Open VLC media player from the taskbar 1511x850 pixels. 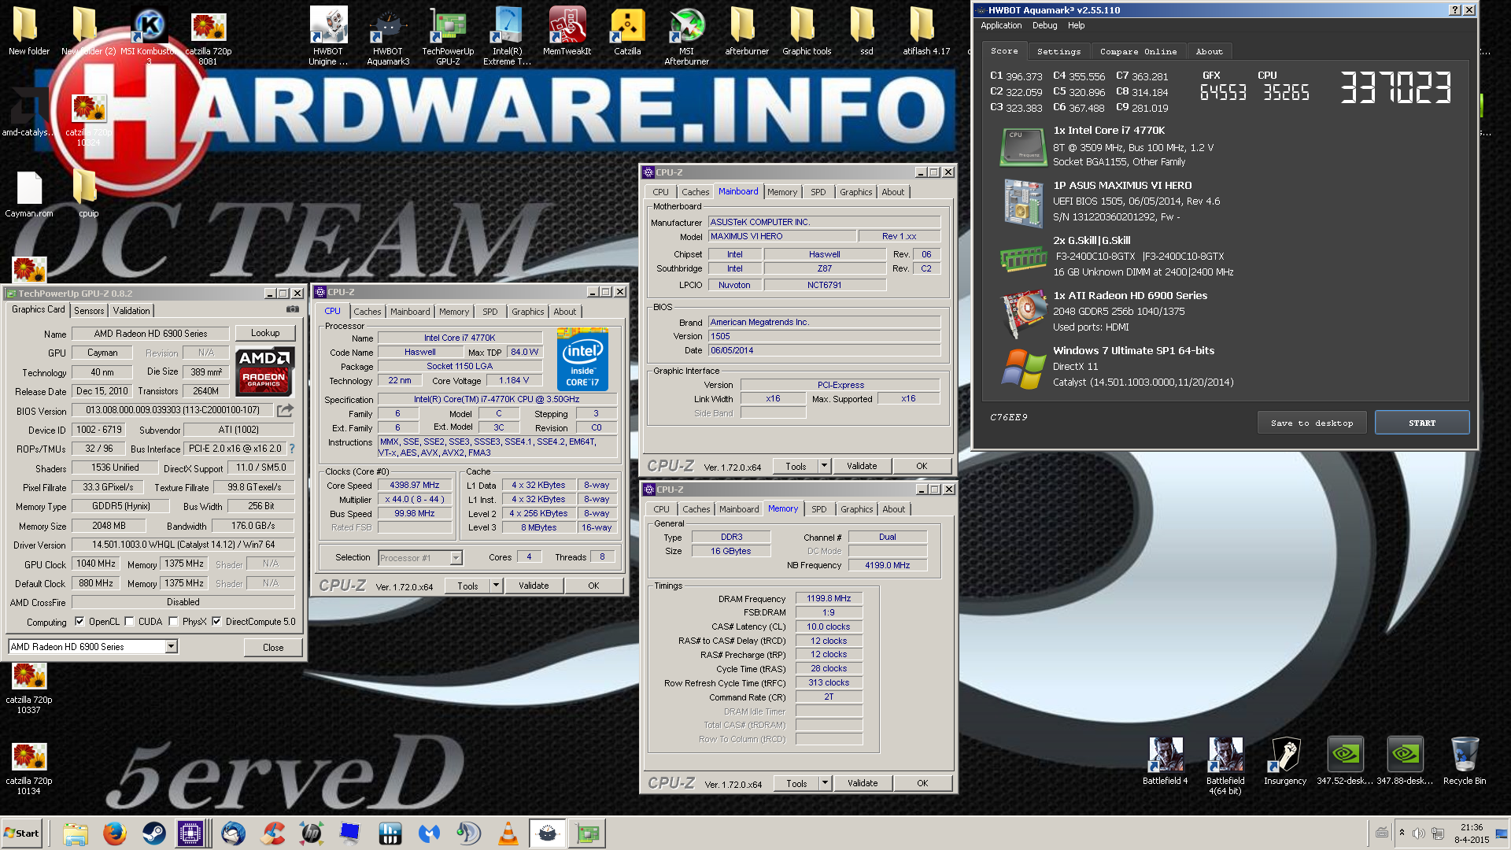click(508, 833)
